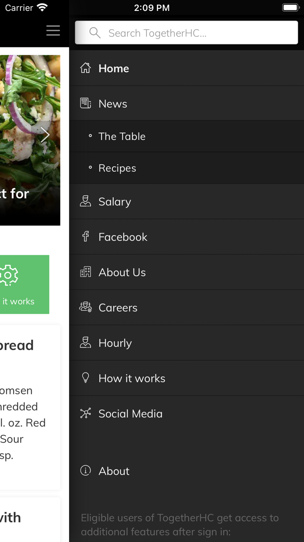Open The Table submenu item
Screen dimensions: 304x542
pos(122,136)
